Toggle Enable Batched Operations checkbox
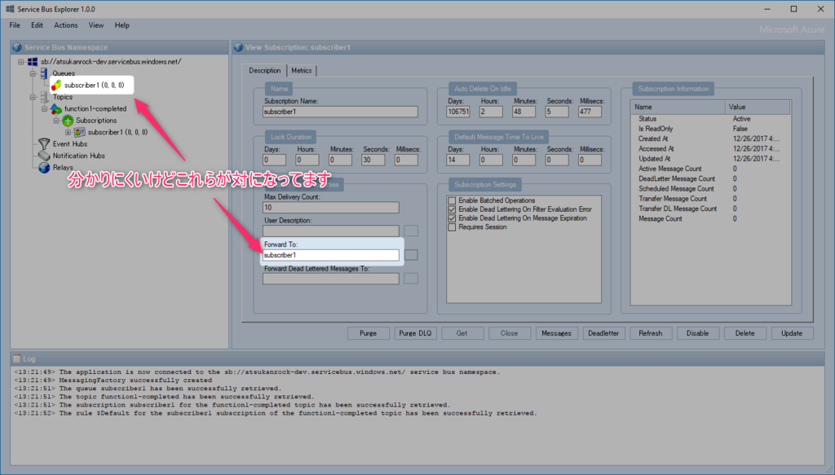Screen dimensions: 835x475 452,200
